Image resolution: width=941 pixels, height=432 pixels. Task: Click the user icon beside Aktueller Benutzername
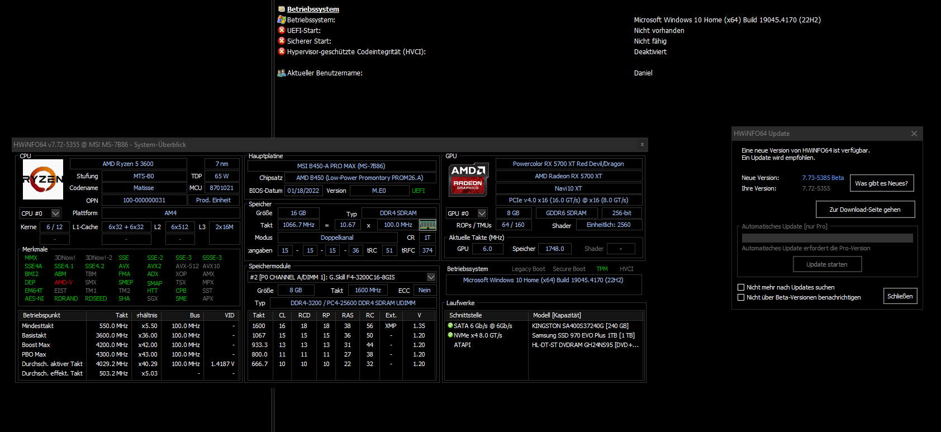(282, 73)
